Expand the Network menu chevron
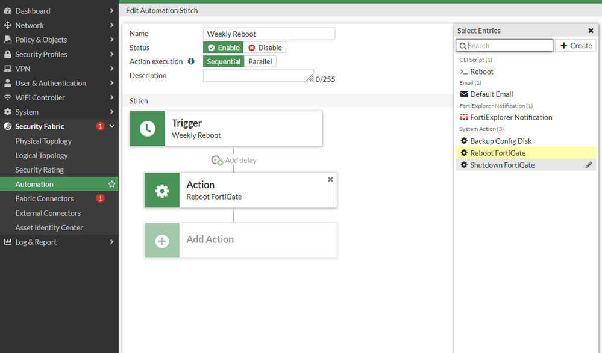This screenshot has width=602, height=353. 112,25
